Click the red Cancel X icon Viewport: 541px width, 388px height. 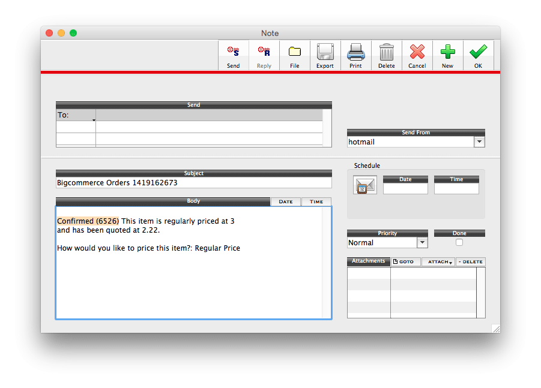tap(417, 52)
